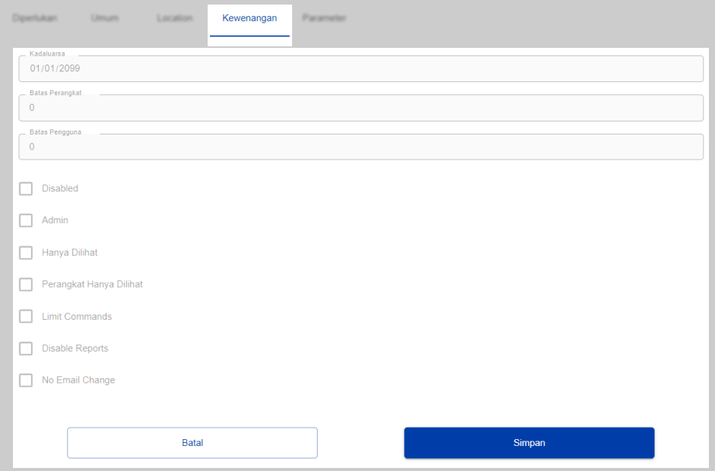Image resolution: width=715 pixels, height=471 pixels.
Task: Click the Simpan button to save
Action: point(529,443)
